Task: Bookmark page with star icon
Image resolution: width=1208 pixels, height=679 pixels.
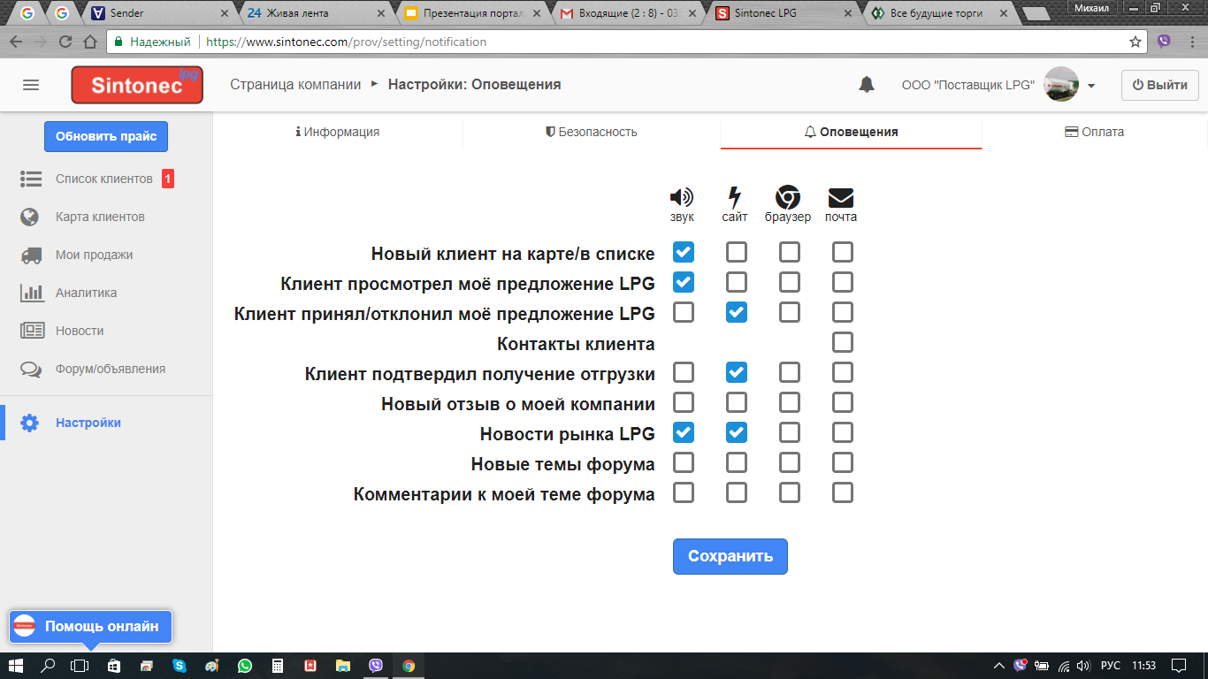Action: coord(1135,42)
